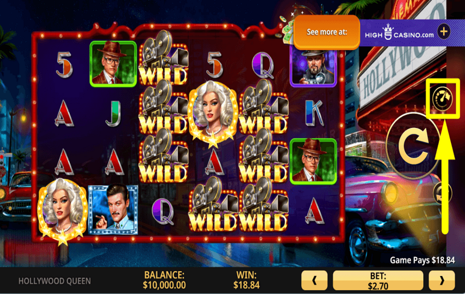
Task: Click the top-left green detective symbol
Action: point(113,63)
